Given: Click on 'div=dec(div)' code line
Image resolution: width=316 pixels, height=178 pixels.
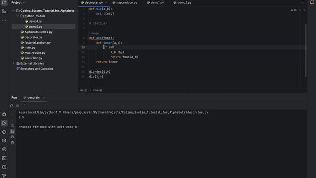Looking at the screenshot, I should pos(100,72).
